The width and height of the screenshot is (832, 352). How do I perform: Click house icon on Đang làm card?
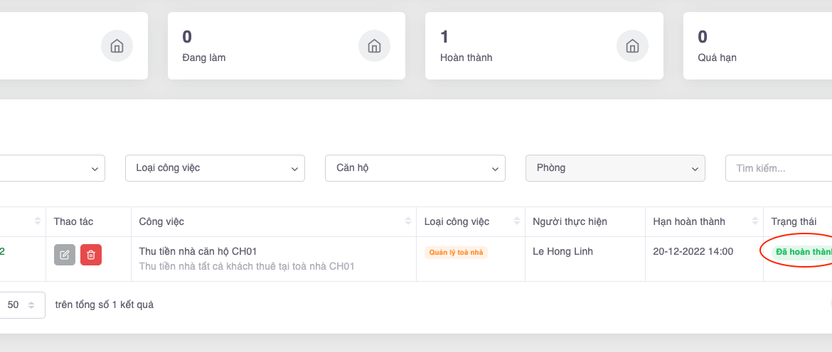pyautogui.click(x=374, y=46)
